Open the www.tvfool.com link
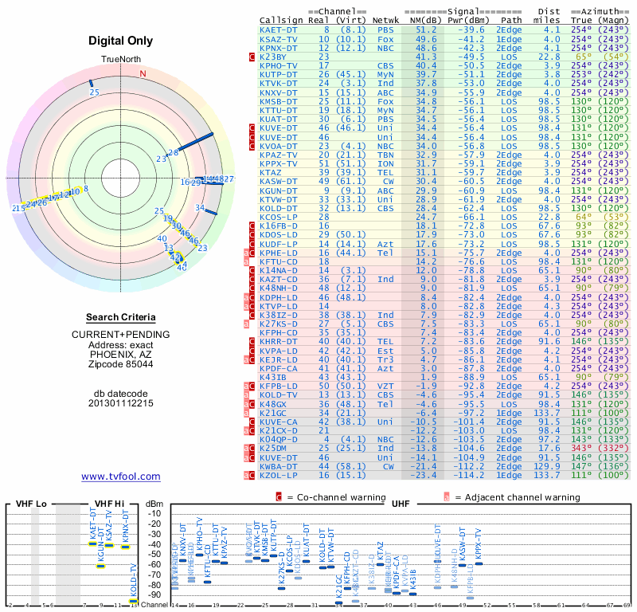This screenshot has width=637, height=612. click(x=121, y=477)
